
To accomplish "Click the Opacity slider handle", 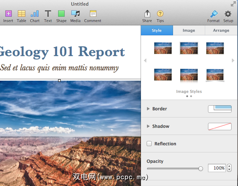I will [x=201, y=169].
